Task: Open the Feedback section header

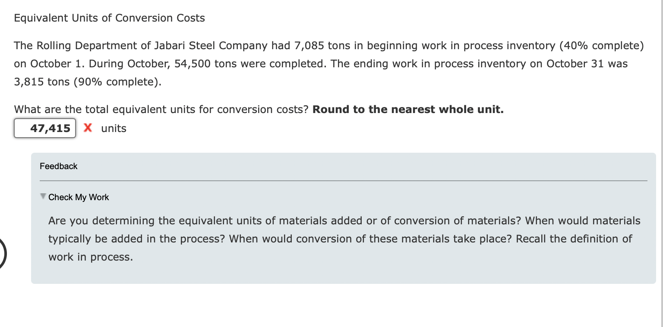Action: [x=58, y=166]
